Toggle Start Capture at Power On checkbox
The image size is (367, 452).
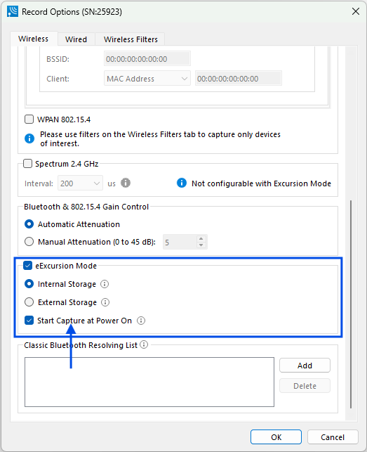point(29,321)
